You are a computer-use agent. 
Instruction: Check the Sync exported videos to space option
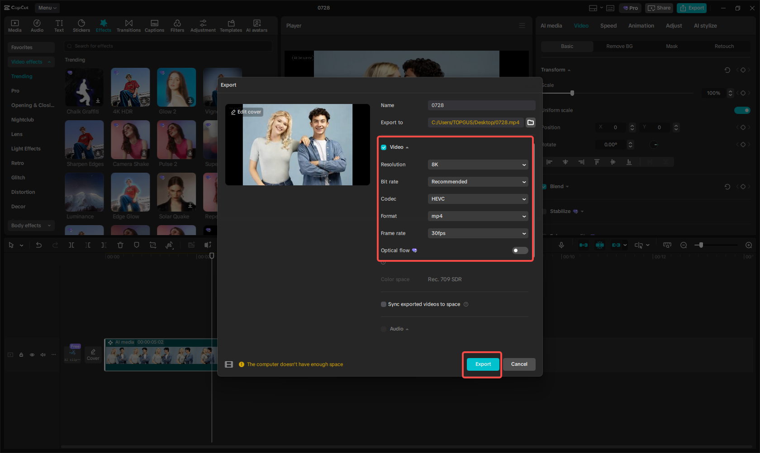[383, 304]
